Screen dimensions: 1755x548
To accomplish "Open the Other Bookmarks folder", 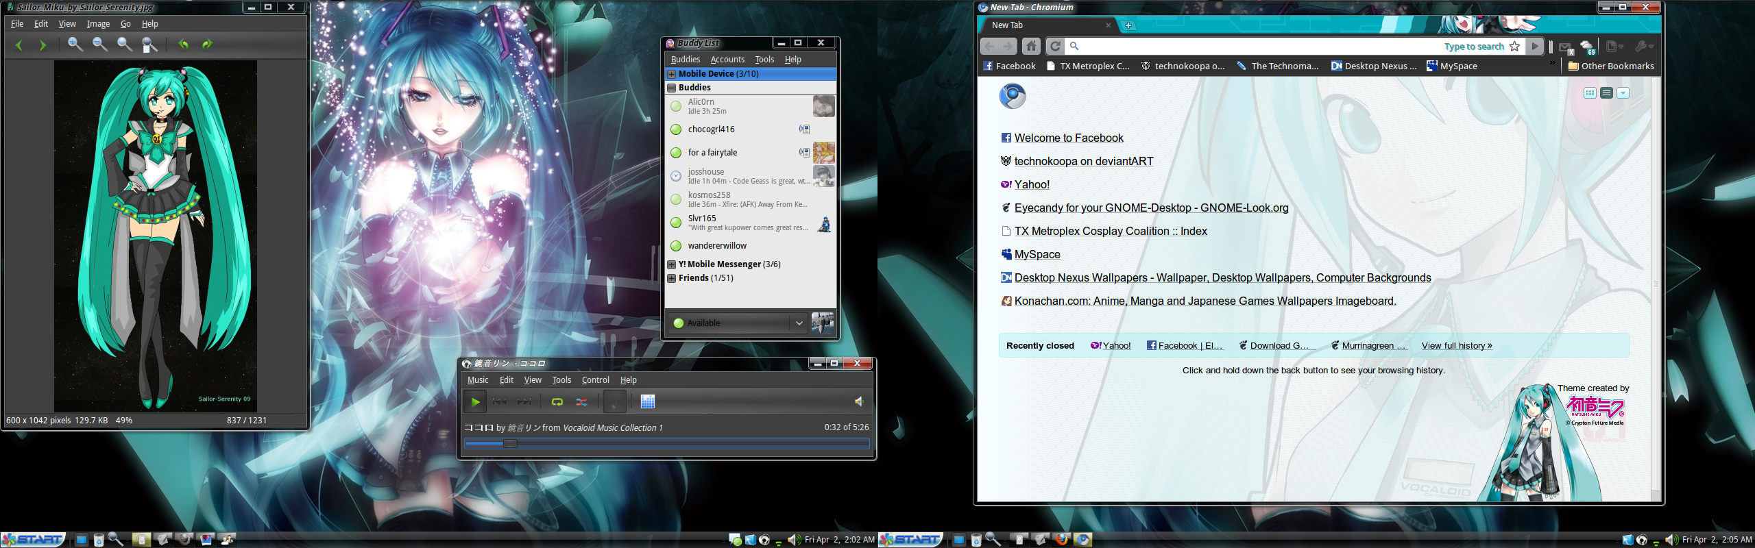I will coord(1611,66).
